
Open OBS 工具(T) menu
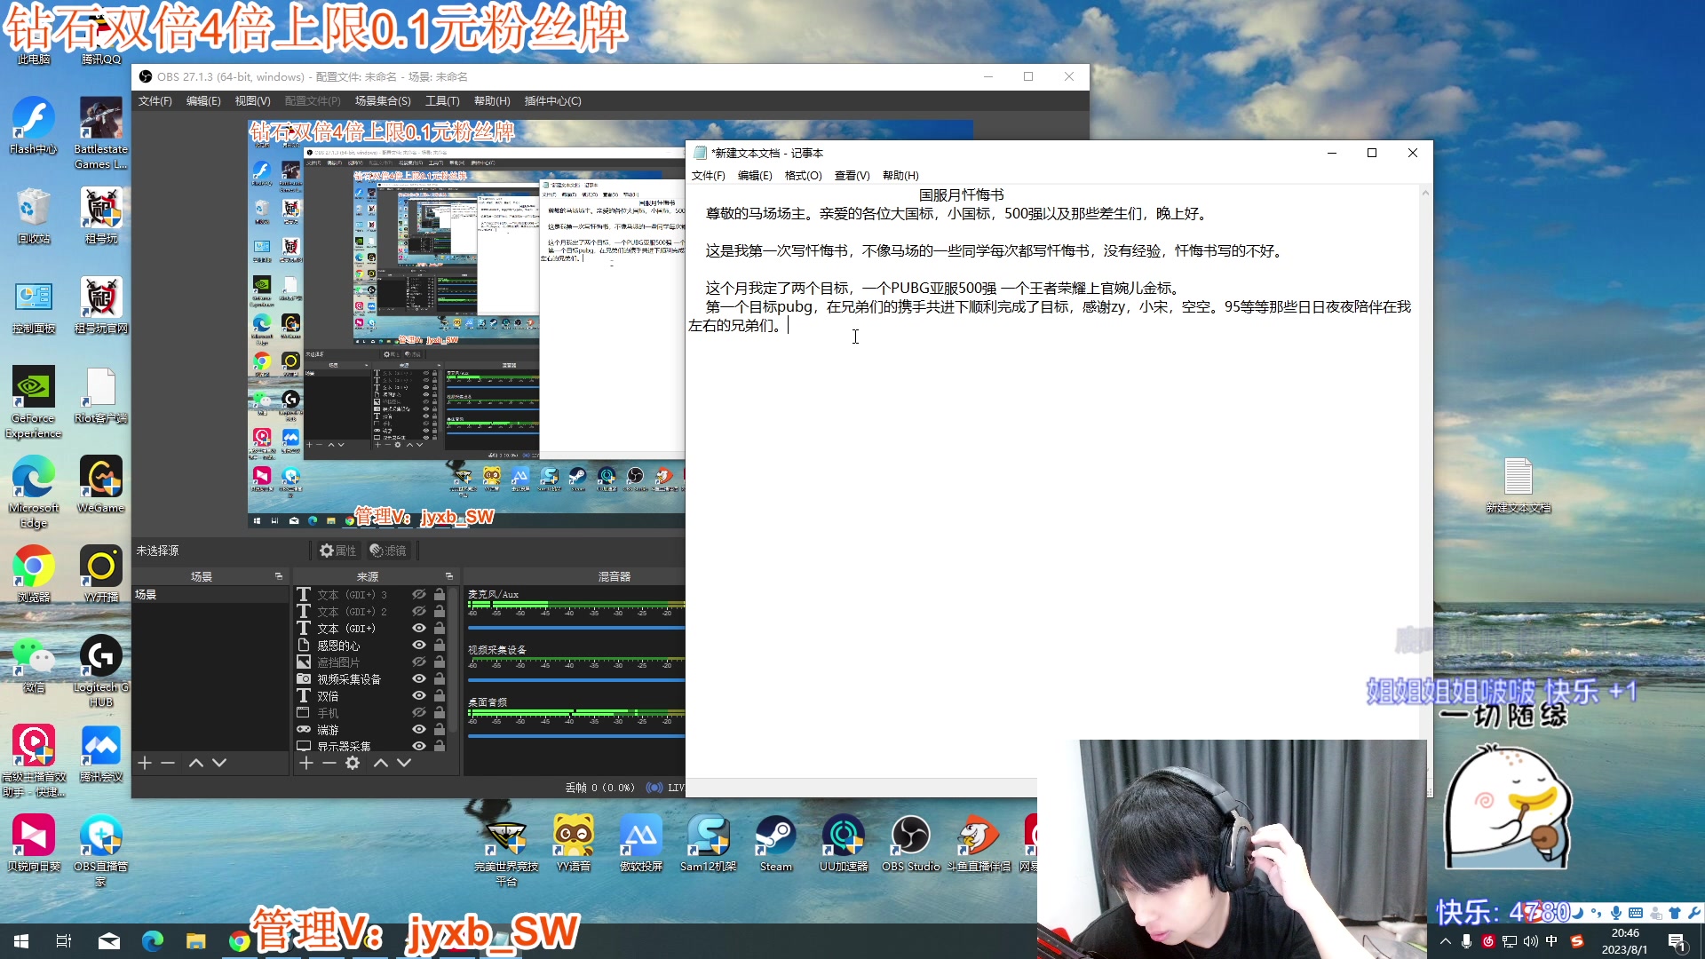(442, 101)
